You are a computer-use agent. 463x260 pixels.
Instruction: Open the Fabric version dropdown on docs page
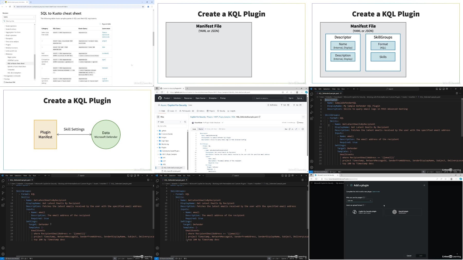[19, 17]
